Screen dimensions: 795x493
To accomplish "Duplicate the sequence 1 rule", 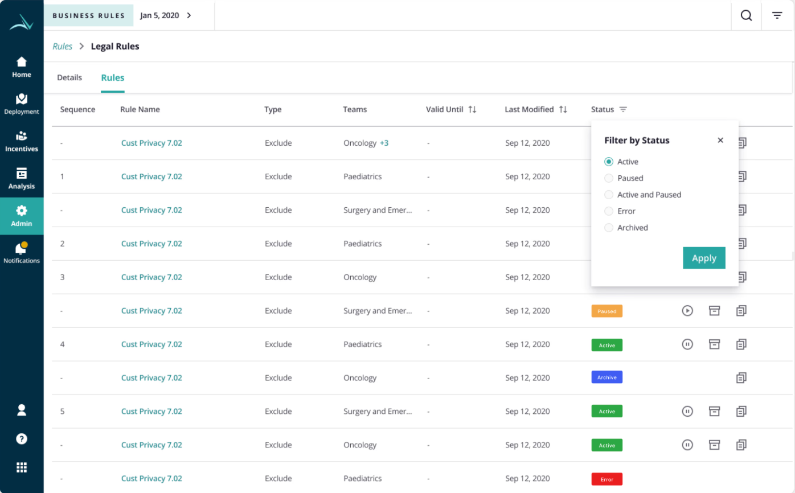I will (742, 176).
